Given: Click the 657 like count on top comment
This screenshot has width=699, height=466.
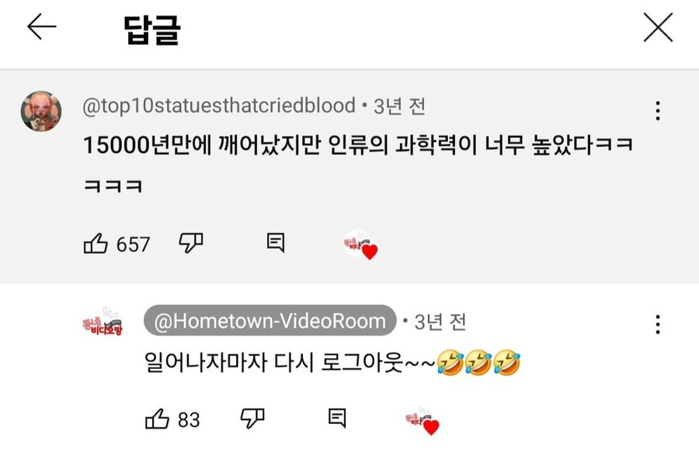Looking at the screenshot, I should coord(134,245).
